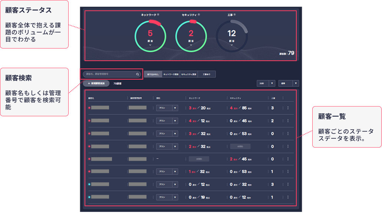The image size is (382, 214).
Task: Click the 顧客名 column header
Action: pos(91,98)
